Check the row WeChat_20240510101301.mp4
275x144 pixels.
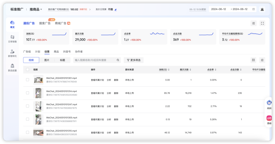coord(28,80)
